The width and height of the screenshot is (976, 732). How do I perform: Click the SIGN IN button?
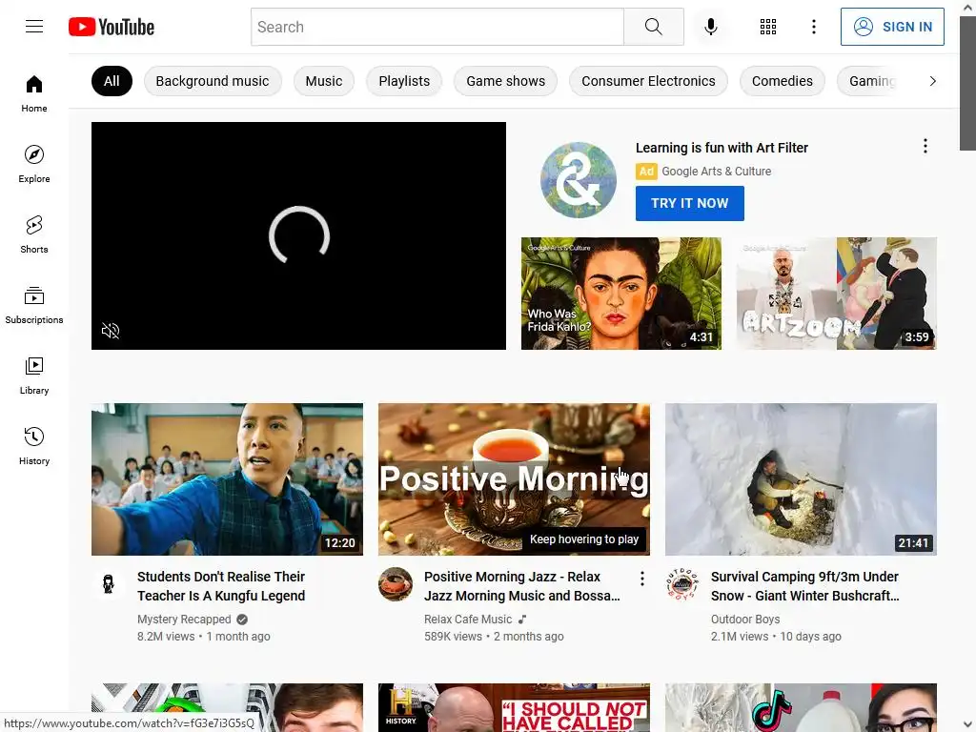point(892,27)
